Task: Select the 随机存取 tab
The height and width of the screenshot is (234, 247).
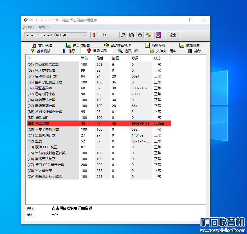Action: point(155,45)
